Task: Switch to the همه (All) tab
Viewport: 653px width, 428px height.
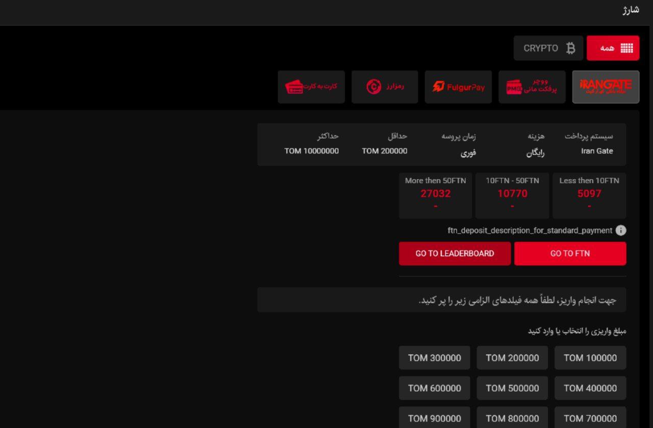Action: (x=613, y=48)
